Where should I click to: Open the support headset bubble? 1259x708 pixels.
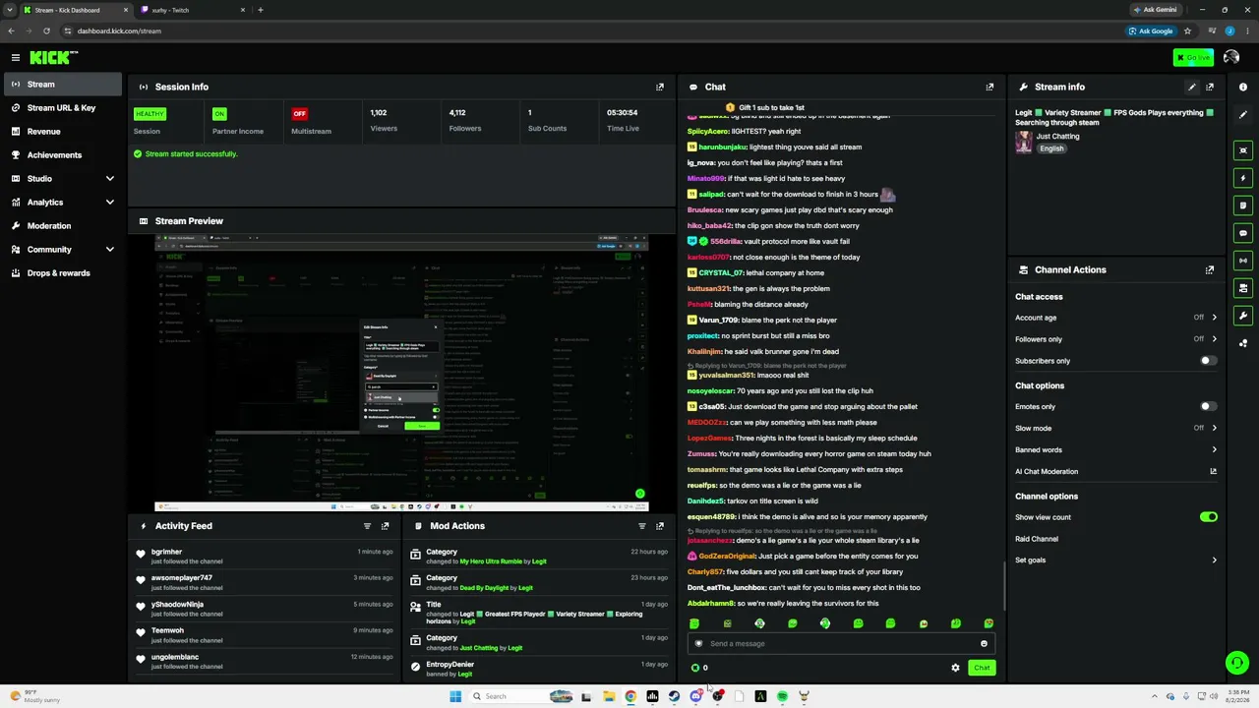pyautogui.click(x=1236, y=663)
